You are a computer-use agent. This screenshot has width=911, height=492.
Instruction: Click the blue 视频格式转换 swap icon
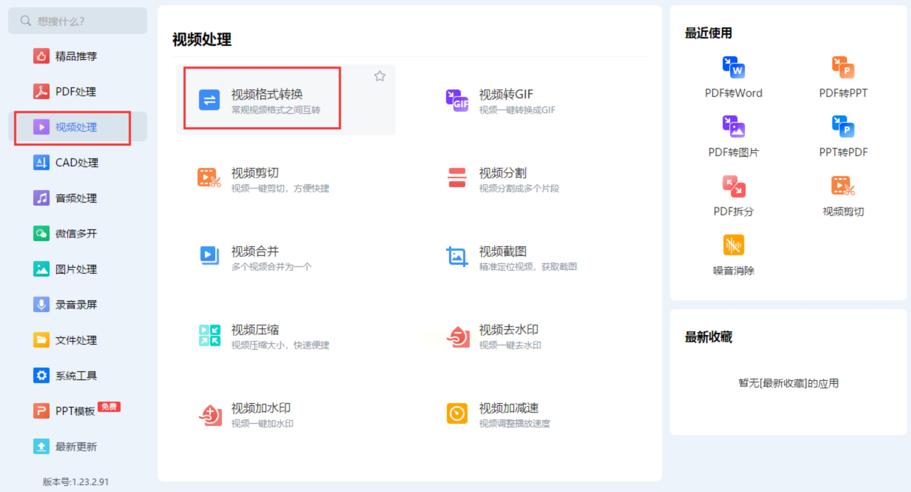[x=209, y=100]
